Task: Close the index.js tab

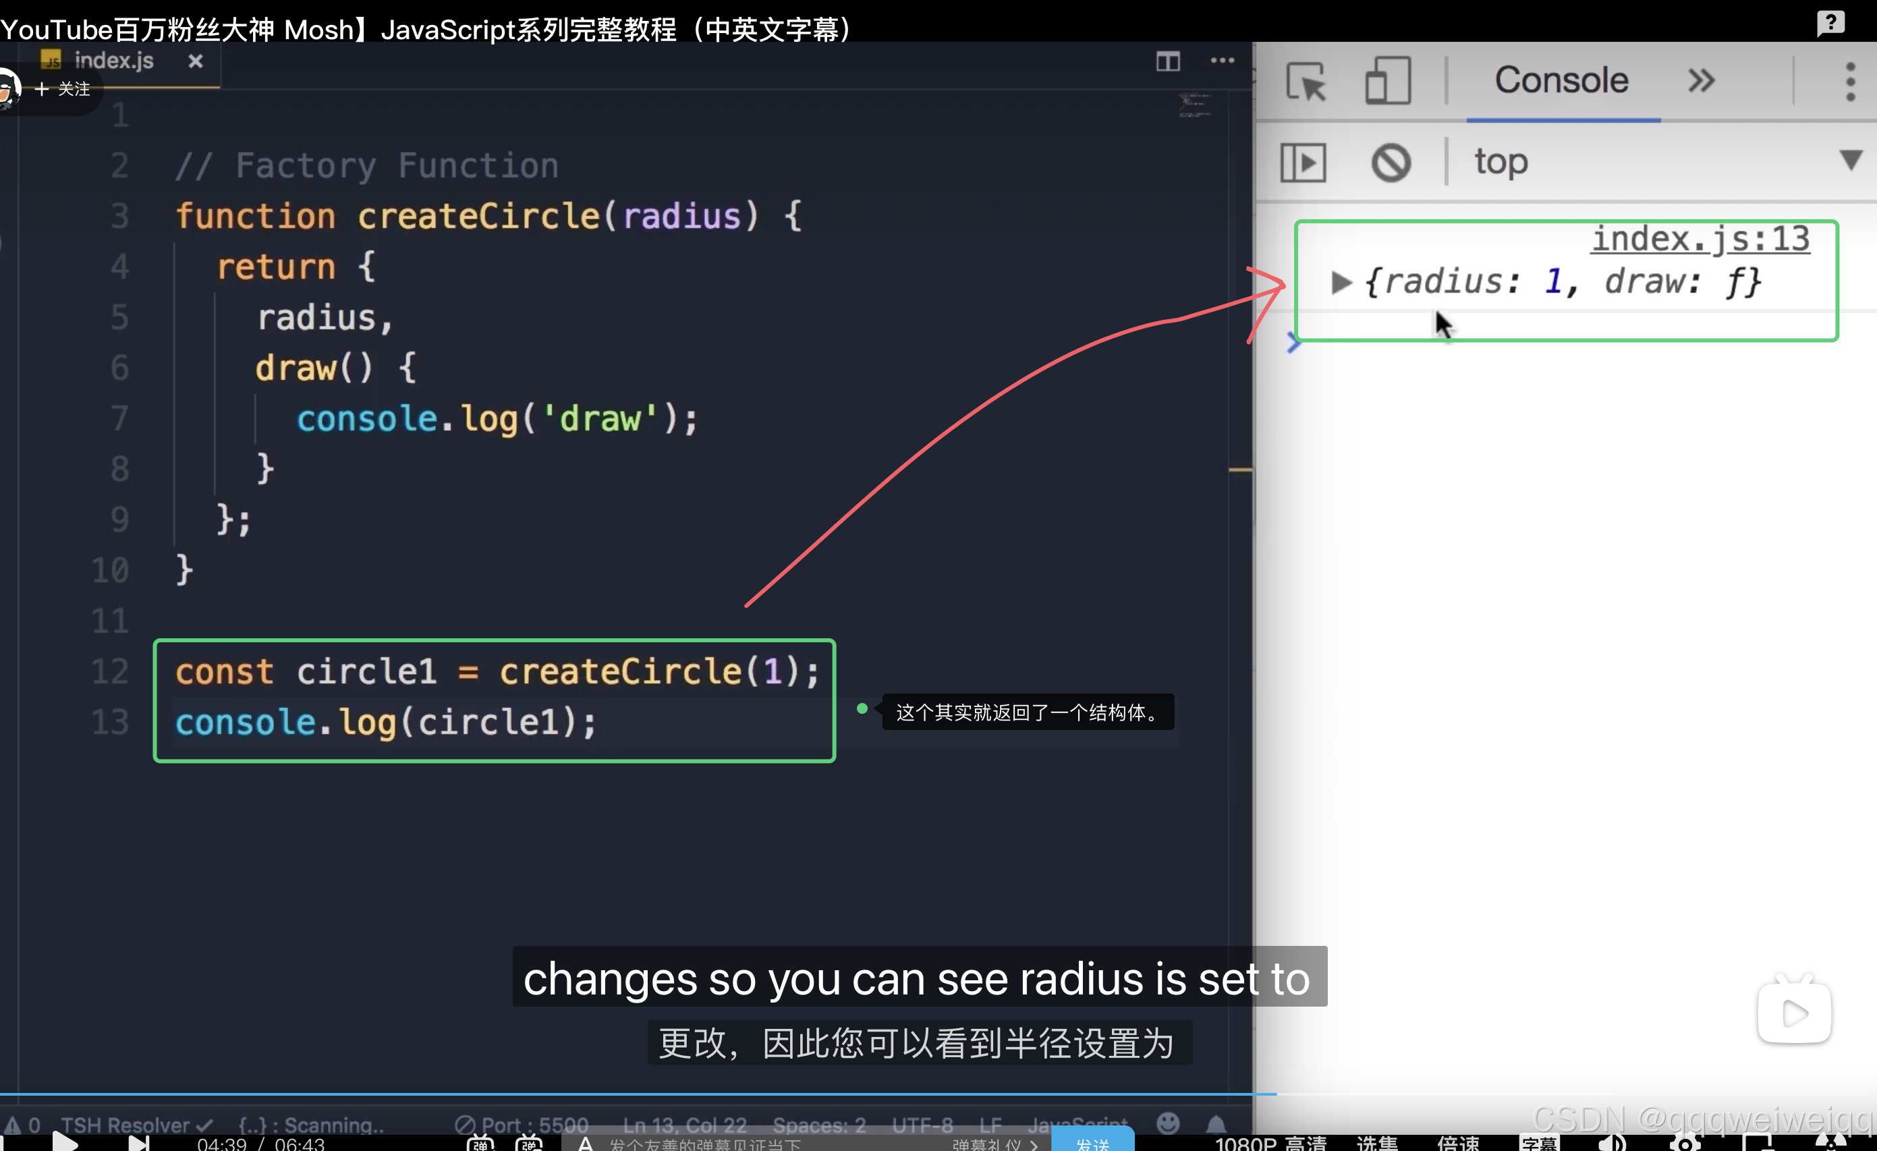Action: (196, 61)
